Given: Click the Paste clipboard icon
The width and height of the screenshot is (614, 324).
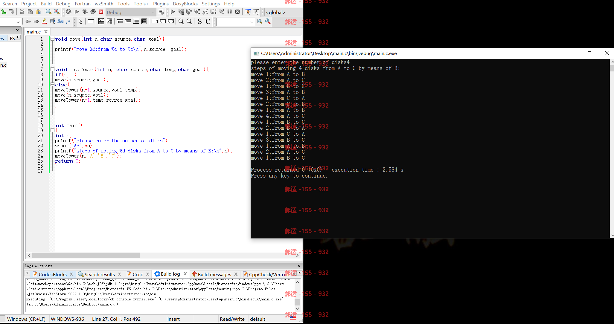Looking at the screenshot, I should [x=38, y=12].
